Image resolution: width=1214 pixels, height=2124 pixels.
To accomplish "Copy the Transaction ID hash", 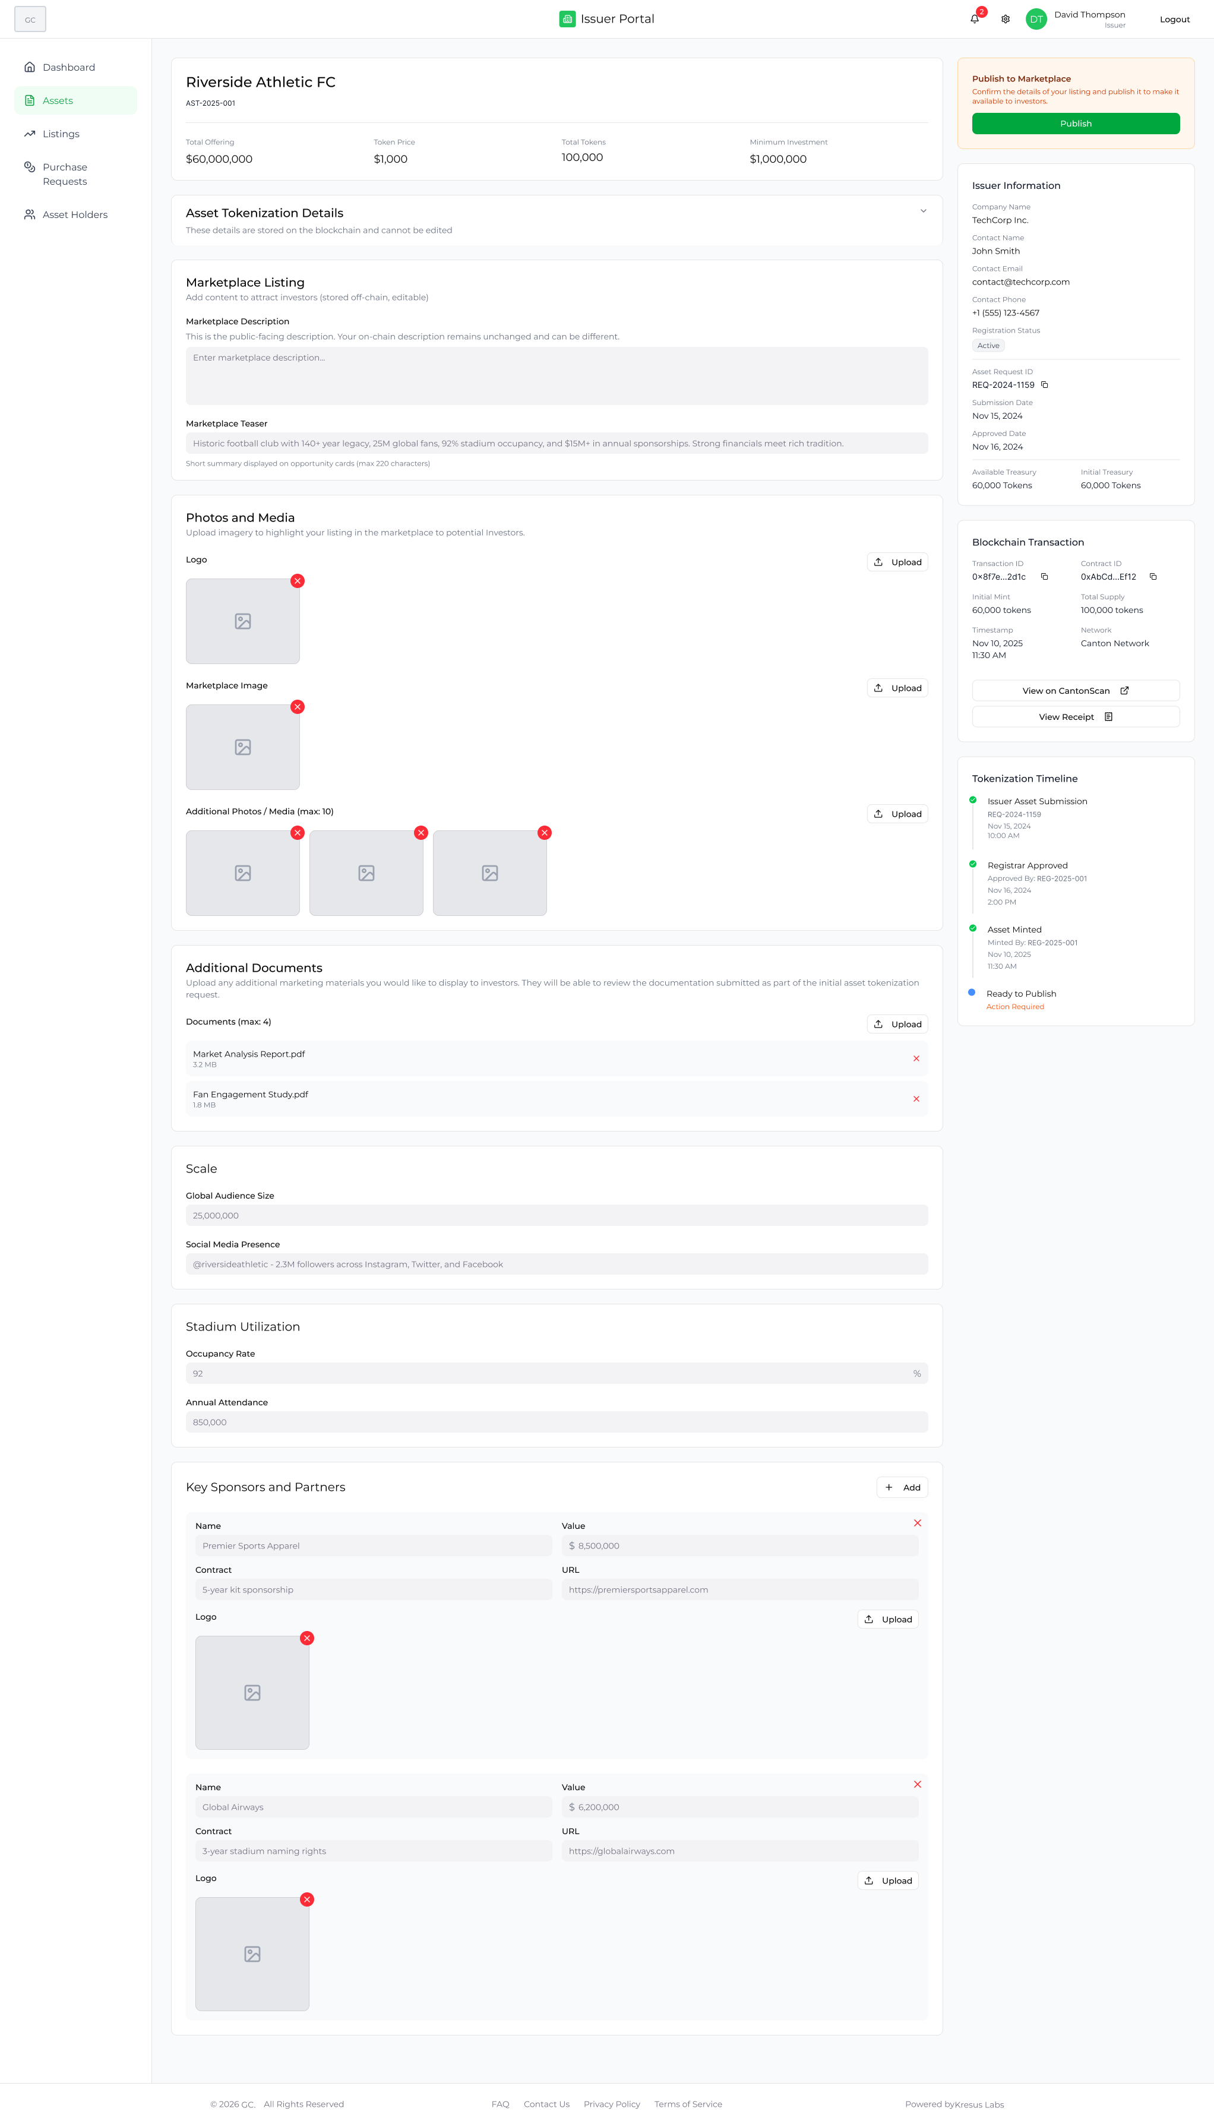I will pos(1045,577).
